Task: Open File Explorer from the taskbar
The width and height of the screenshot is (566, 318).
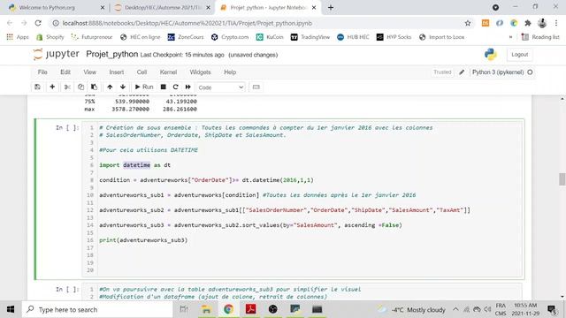Action: click(x=206, y=309)
